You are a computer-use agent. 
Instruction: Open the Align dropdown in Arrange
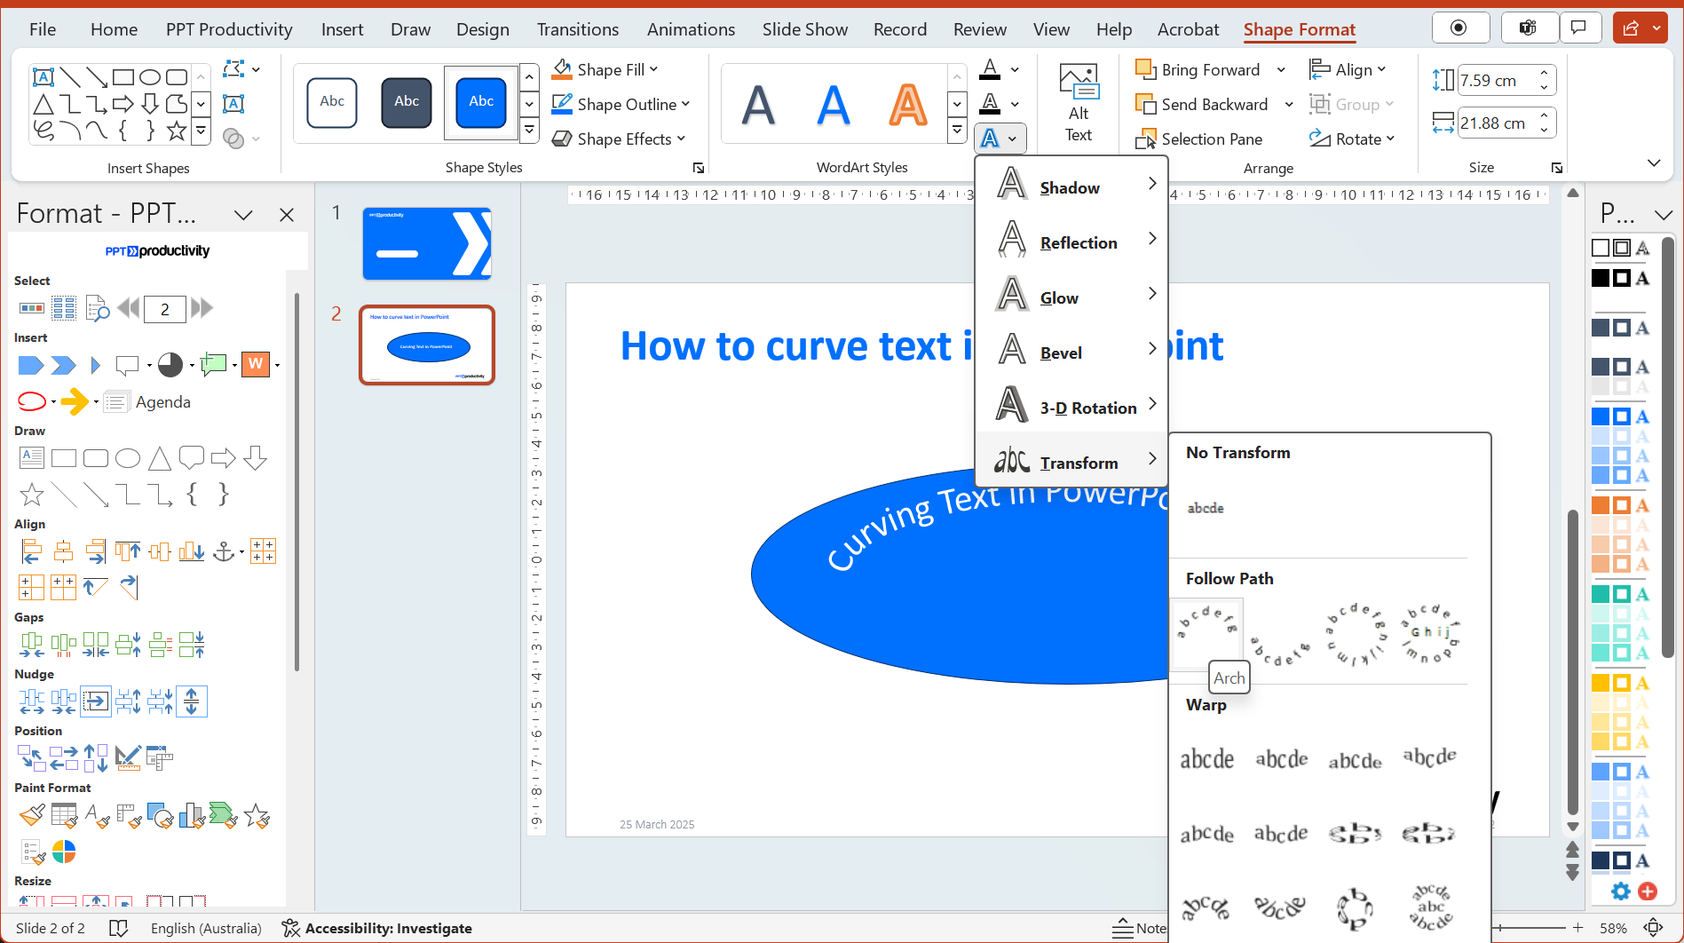click(1348, 69)
